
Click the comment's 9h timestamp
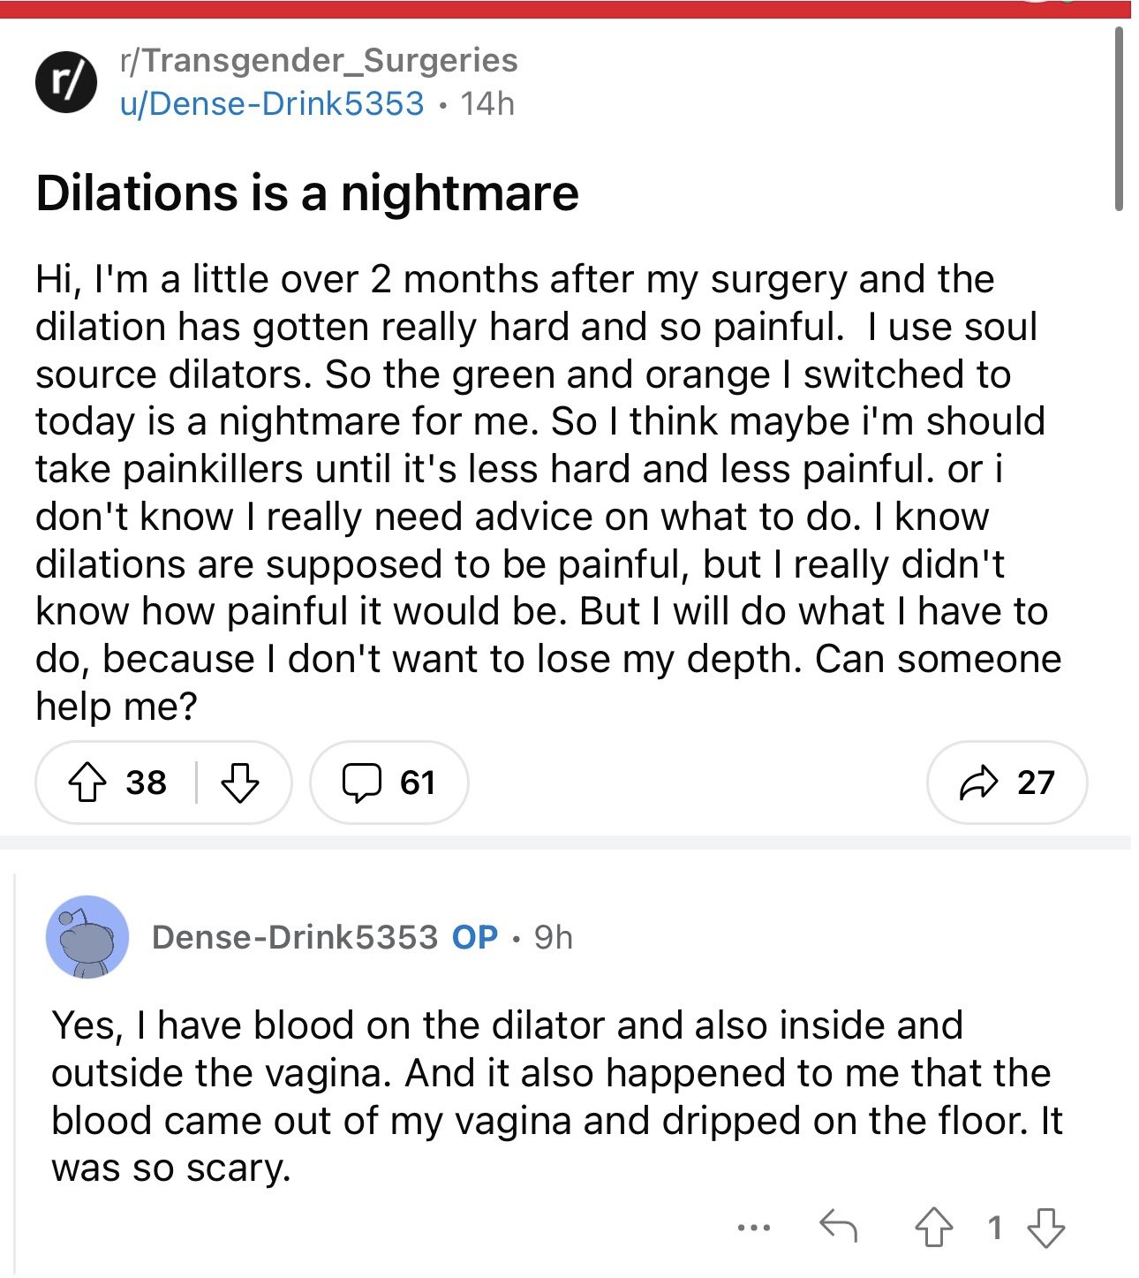coord(554,937)
